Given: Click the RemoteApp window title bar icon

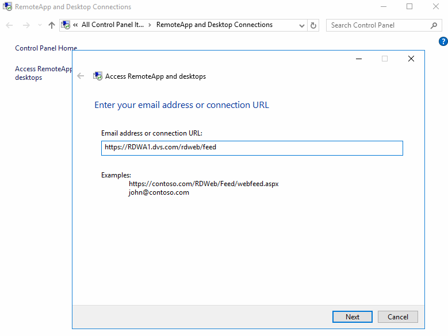Looking at the screenshot, I should (7, 6).
